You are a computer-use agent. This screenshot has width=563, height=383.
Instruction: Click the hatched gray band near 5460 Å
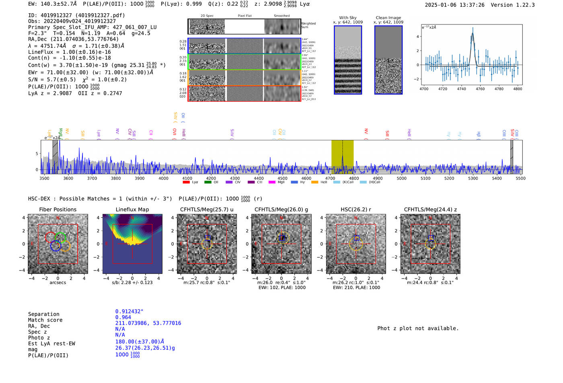click(512, 157)
